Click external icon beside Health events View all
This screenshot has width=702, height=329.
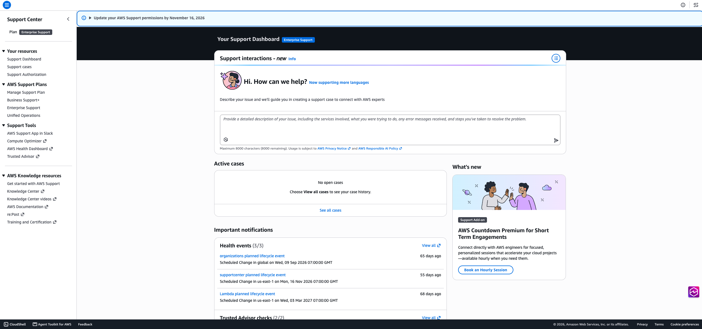[439, 245]
